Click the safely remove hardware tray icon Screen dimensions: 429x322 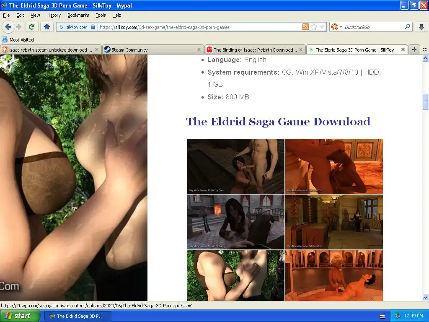[x=398, y=316]
